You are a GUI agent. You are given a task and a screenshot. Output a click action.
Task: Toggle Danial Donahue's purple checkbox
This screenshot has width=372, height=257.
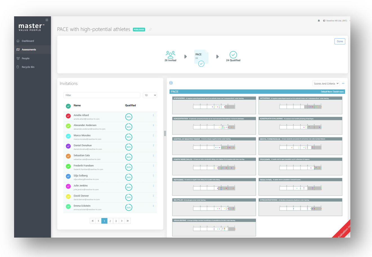point(68,146)
